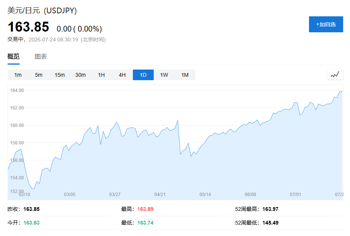Select the 5m timeframe
The image size is (350, 236).
(39, 75)
